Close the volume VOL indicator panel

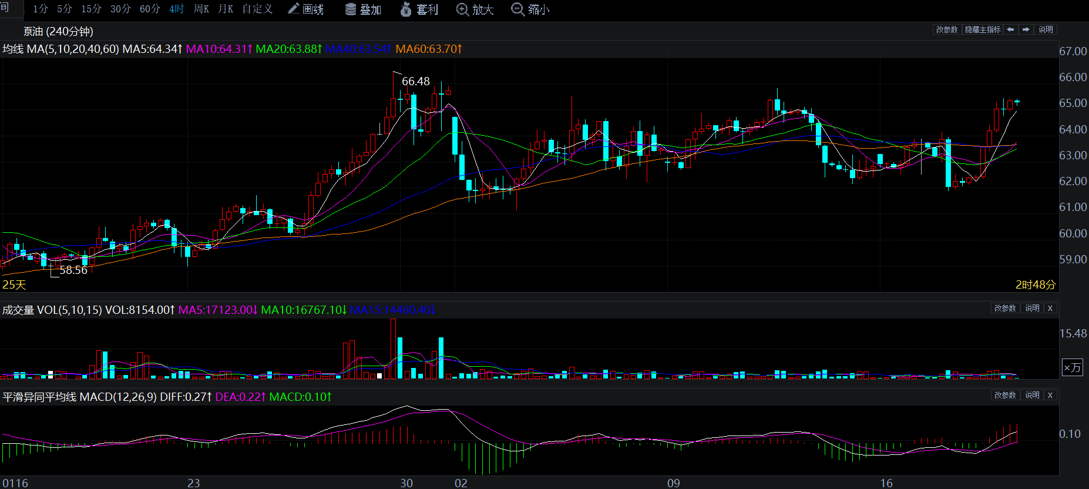click(1050, 308)
